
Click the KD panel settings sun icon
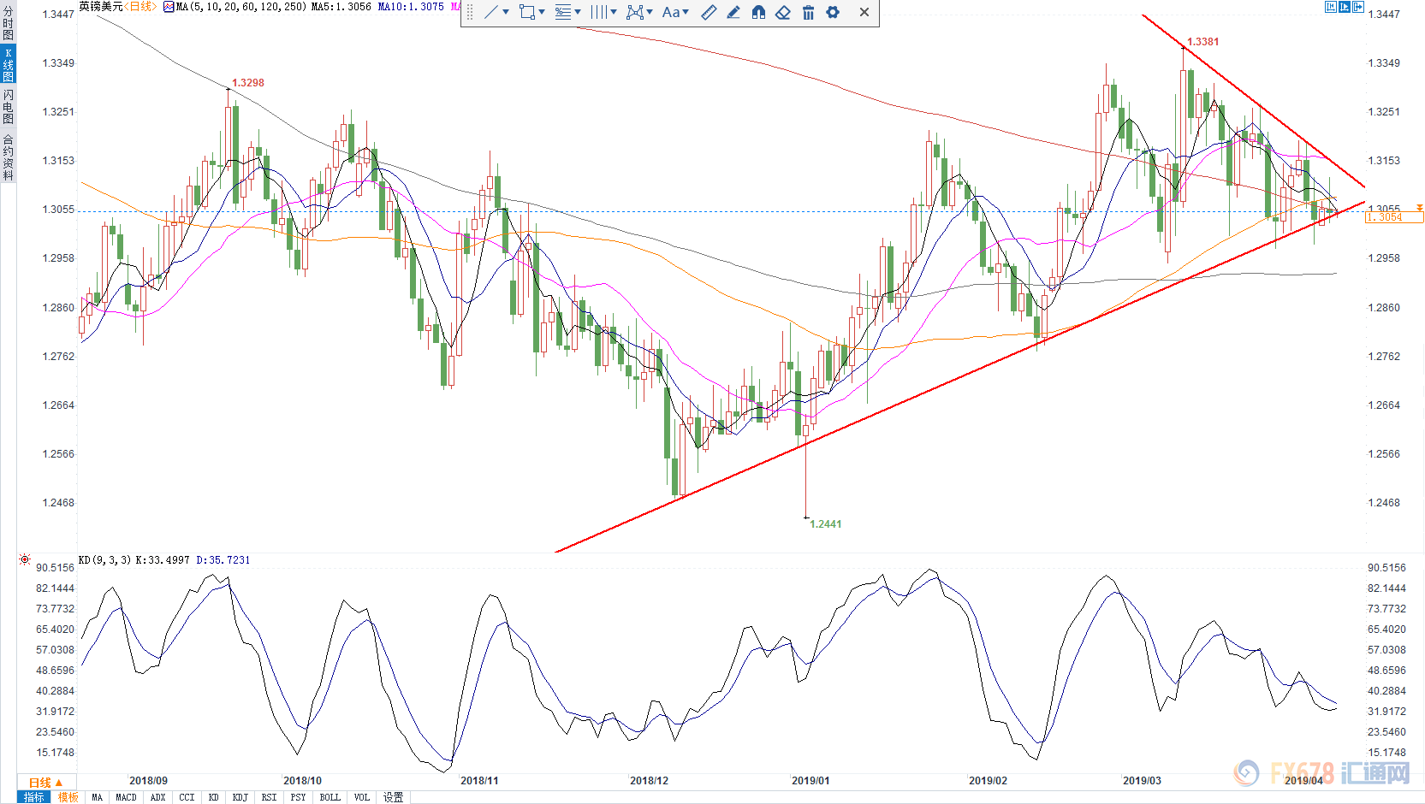click(x=25, y=559)
